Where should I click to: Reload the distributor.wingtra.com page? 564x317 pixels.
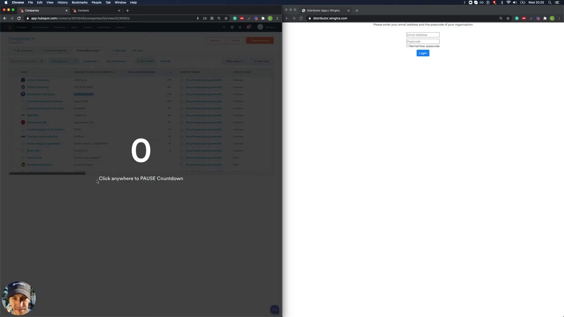click(301, 18)
